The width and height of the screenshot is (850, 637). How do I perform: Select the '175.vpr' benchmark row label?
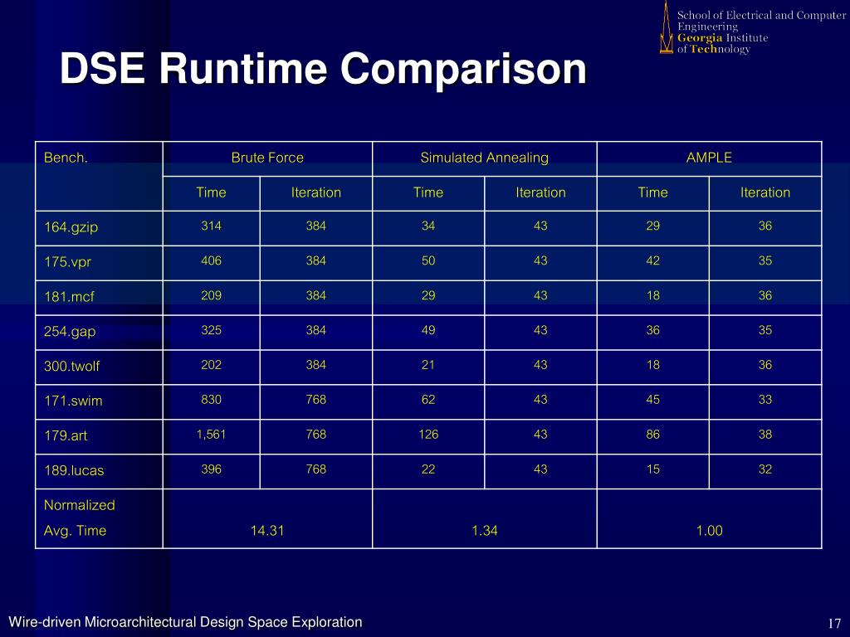click(x=68, y=261)
